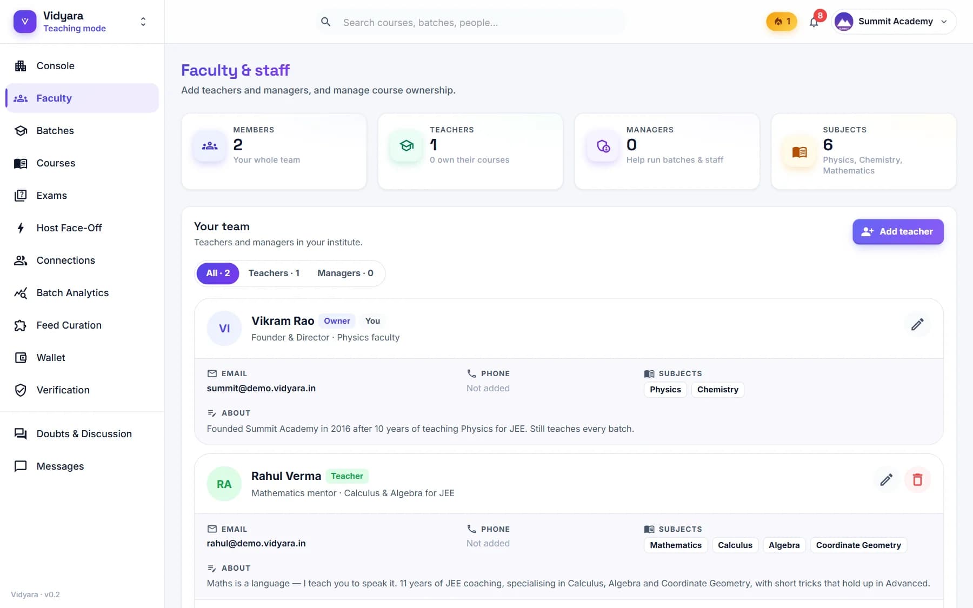Click the Vidyara logo icon

pyautogui.click(x=25, y=22)
